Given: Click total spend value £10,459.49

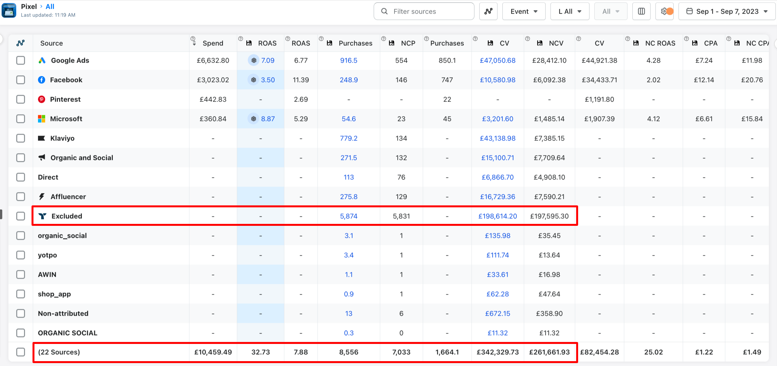Looking at the screenshot, I should point(213,352).
